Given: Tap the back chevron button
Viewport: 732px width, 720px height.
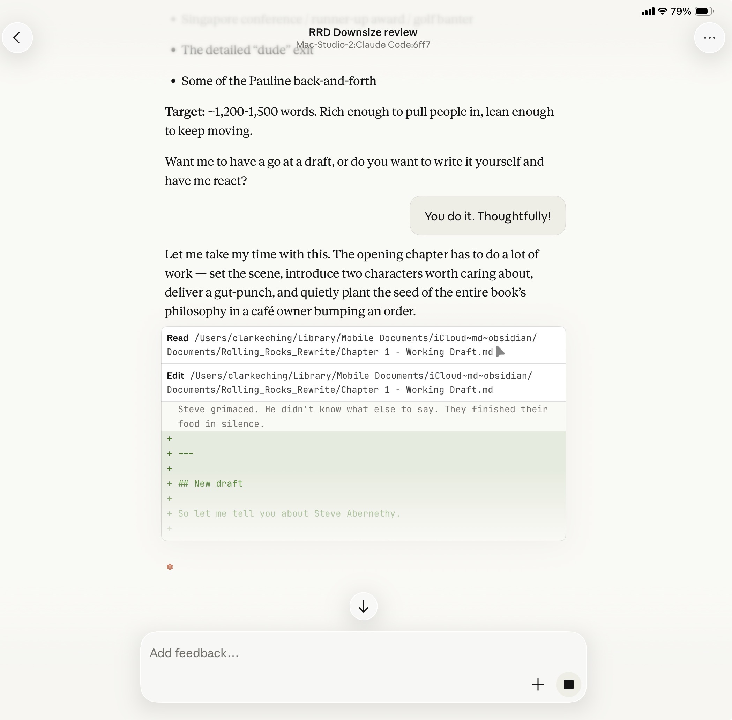Looking at the screenshot, I should pos(17,38).
